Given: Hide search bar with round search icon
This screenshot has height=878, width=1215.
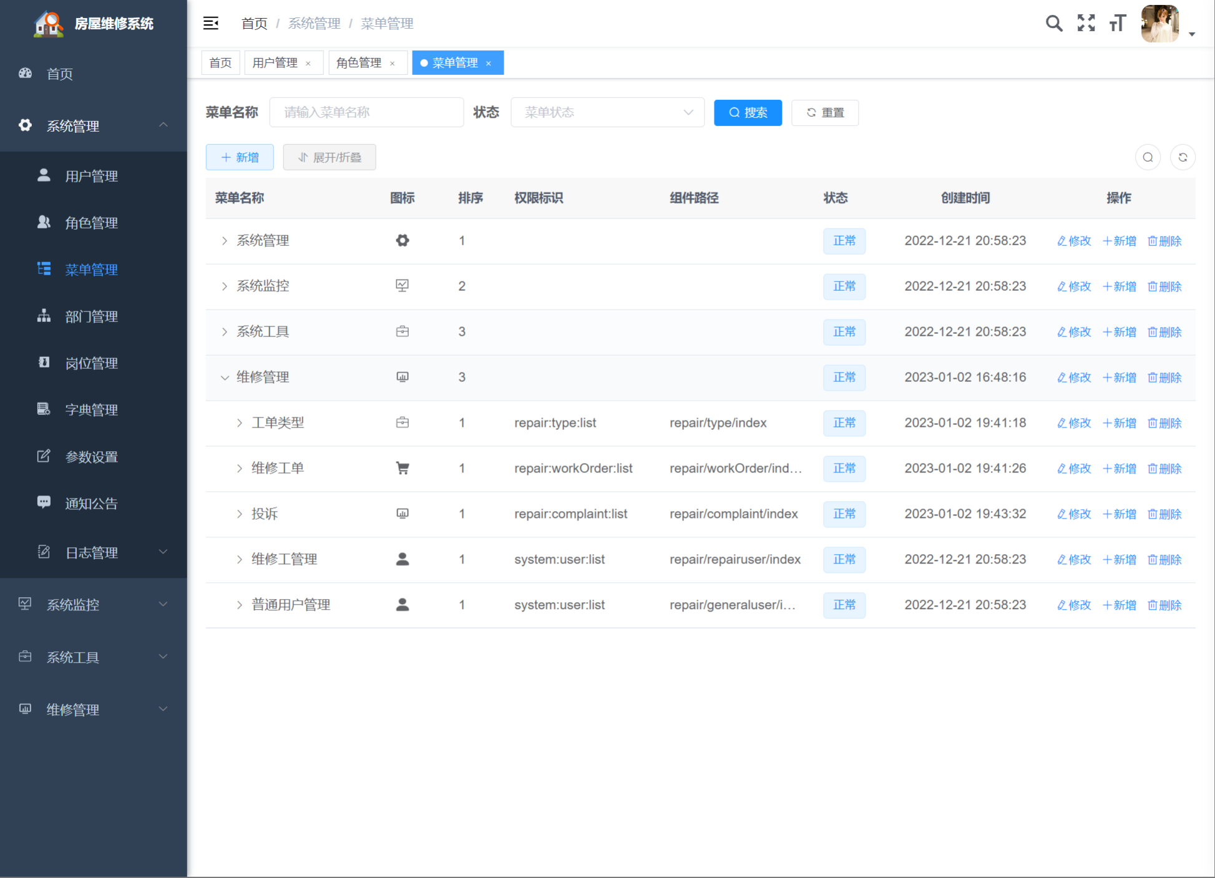Looking at the screenshot, I should (x=1148, y=157).
